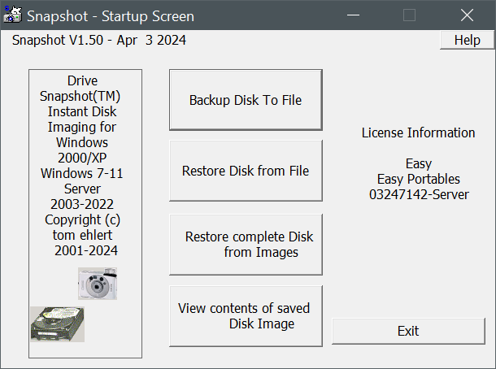Screen dimensions: 496x369
Task: Close the Snapshot Startup Screen window
Action: tap(467, 15)
